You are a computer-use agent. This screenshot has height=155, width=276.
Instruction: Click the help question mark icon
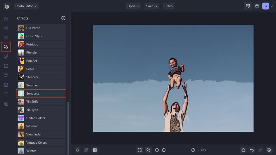[257, 6]
